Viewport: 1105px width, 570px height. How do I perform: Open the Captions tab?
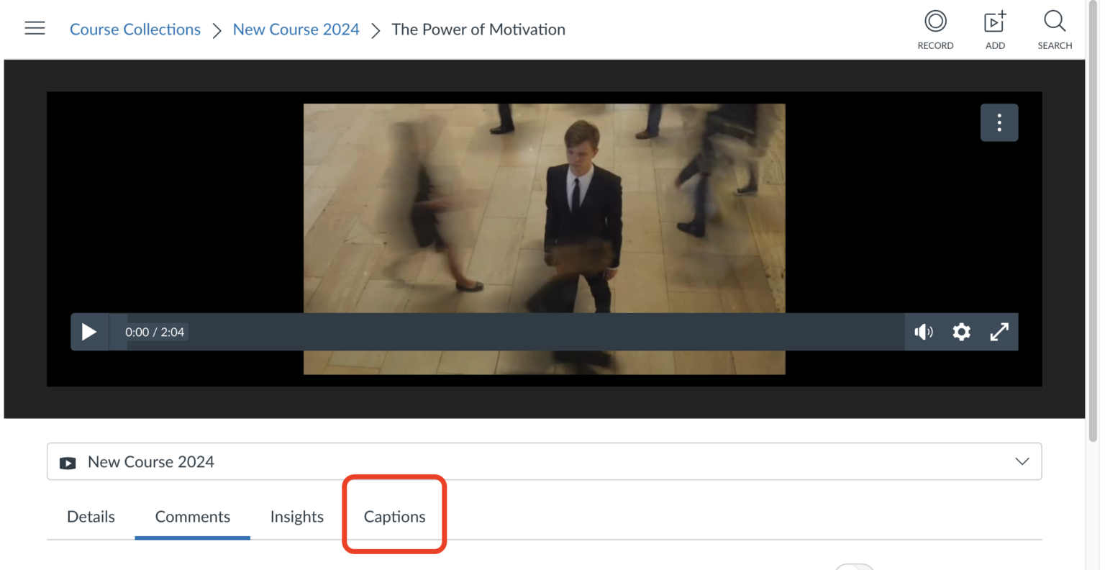tap(394, 516)
